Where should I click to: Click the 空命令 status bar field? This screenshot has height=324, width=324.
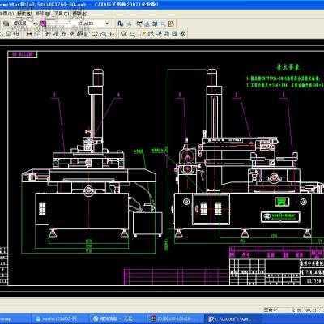(271, 309)
